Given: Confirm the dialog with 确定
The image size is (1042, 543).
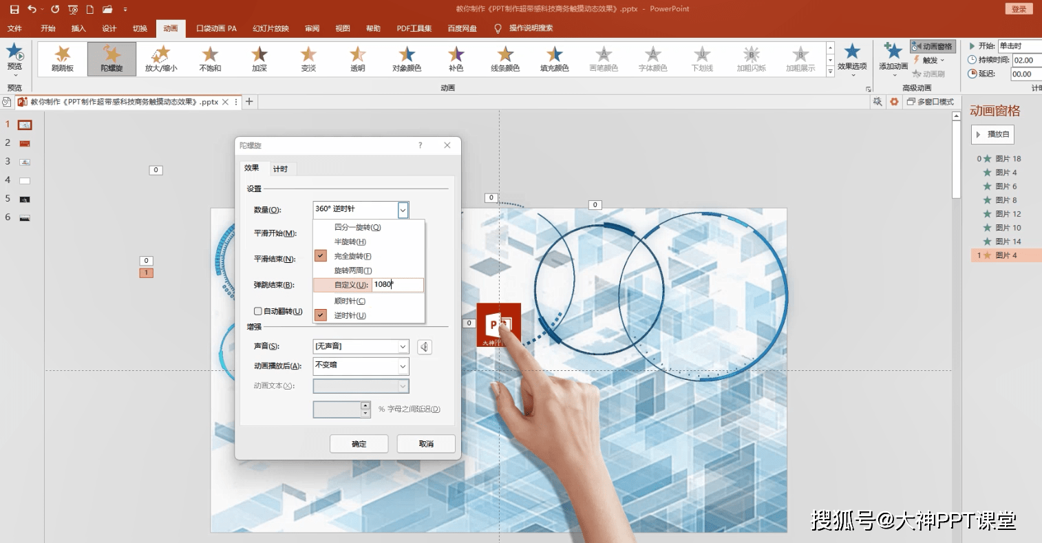Looking at the screenshot, I should (x=359, y=444).
